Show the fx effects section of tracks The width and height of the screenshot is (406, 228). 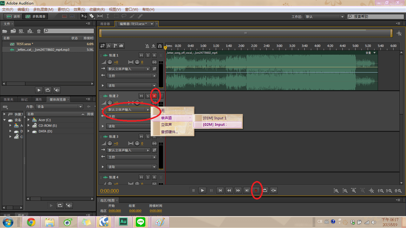point(109,46)
